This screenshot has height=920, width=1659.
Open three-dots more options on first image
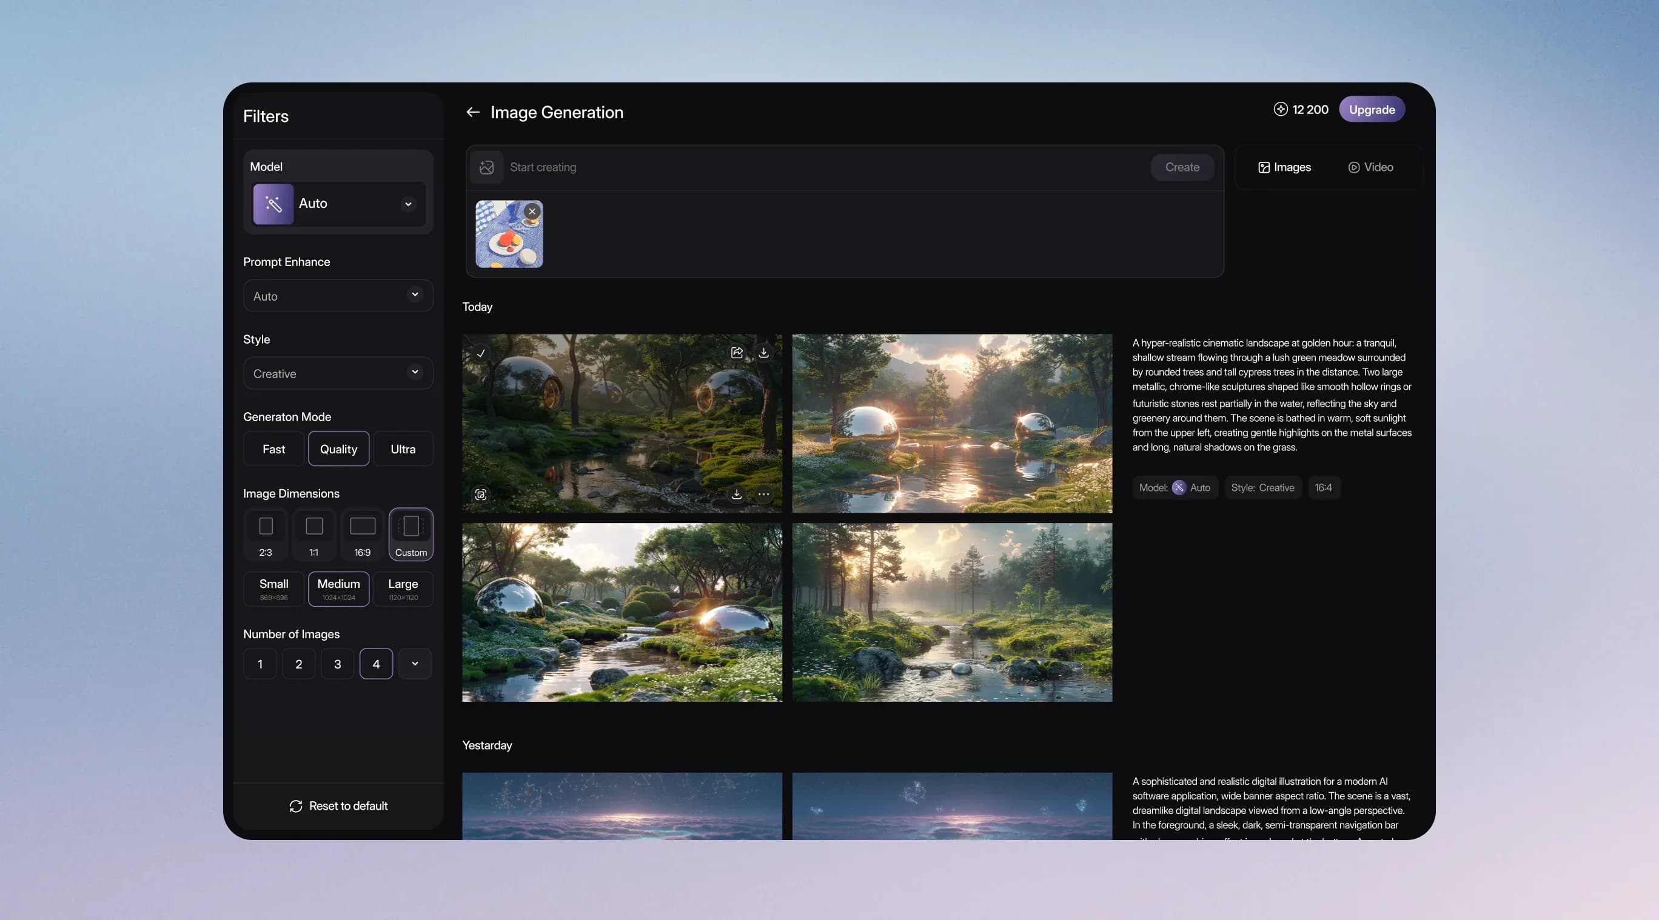click(x=763, y=494)
